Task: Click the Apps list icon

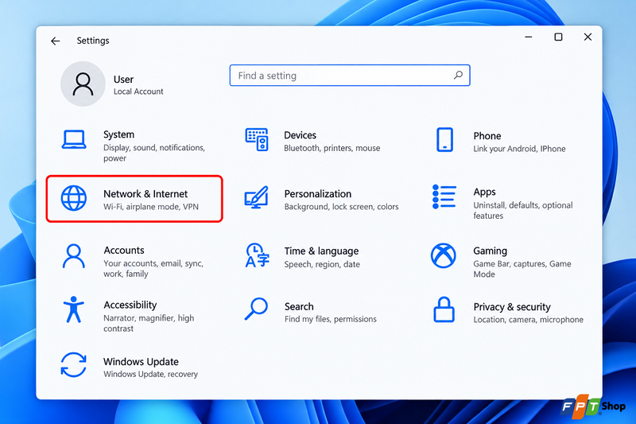Action: pyautogui.click(x=444, y=196)
